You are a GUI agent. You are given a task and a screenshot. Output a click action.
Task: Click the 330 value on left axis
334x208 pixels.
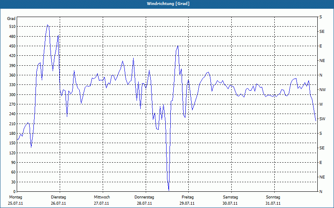point(13,85)
